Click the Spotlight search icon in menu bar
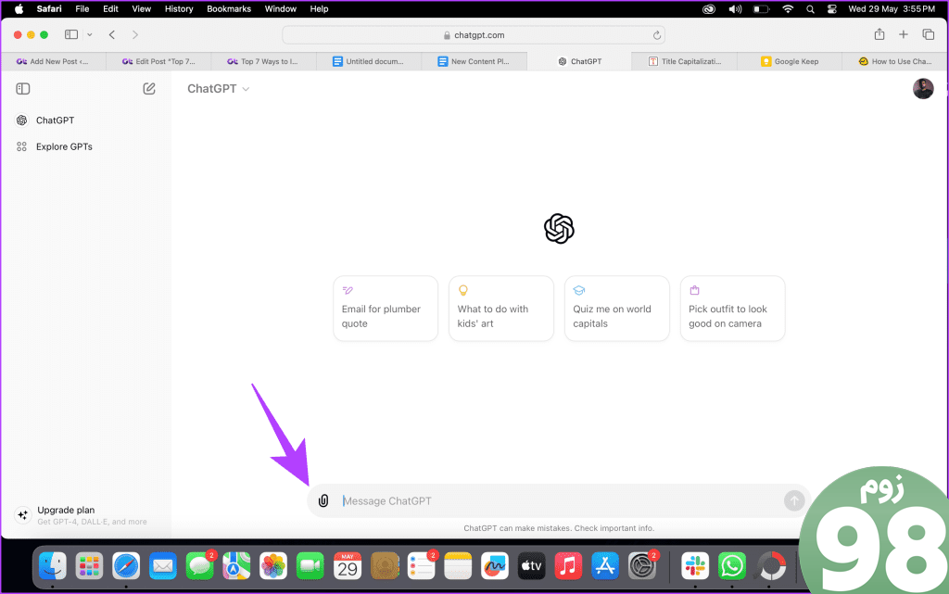The image size is (949, 594). click(x=810, y=9)
